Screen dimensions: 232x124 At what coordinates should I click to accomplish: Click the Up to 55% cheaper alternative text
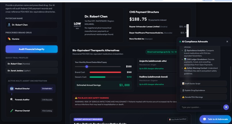pos(151,69)
